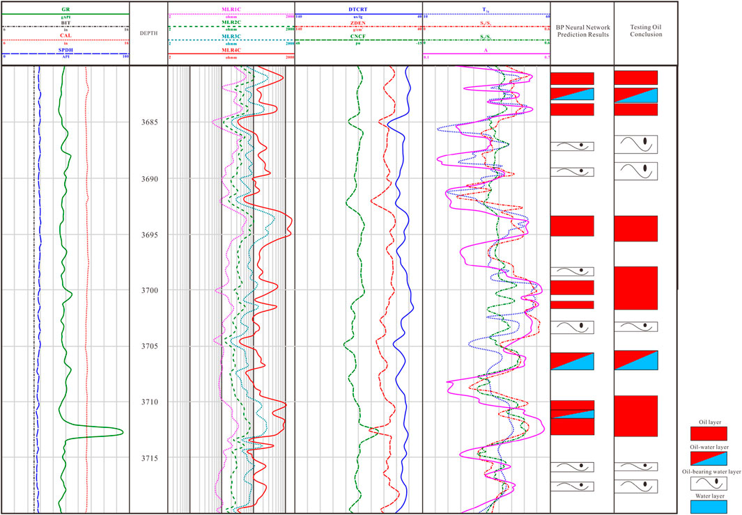Click the 3705 depth label
Viewport: 742px width, 515px height.
pyautogui.click(x=148, y=347)
